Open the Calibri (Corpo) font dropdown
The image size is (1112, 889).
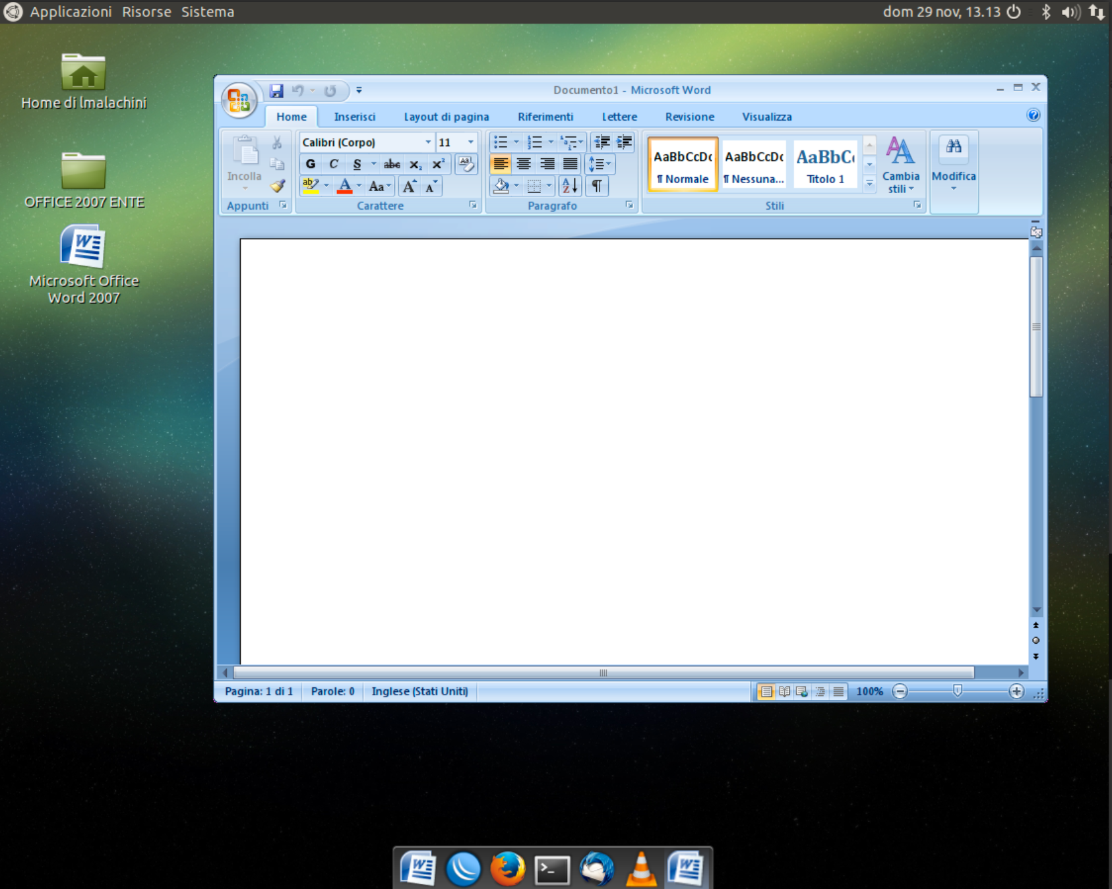tap(428, 142)
